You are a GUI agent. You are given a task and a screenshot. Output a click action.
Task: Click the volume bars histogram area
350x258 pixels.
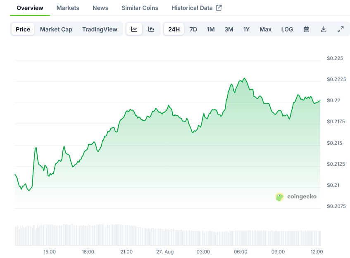click(x=168, y=235)
